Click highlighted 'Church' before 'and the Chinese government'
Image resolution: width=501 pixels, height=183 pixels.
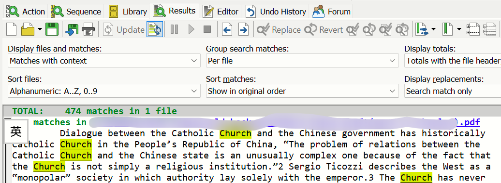[x=236, y=133]
